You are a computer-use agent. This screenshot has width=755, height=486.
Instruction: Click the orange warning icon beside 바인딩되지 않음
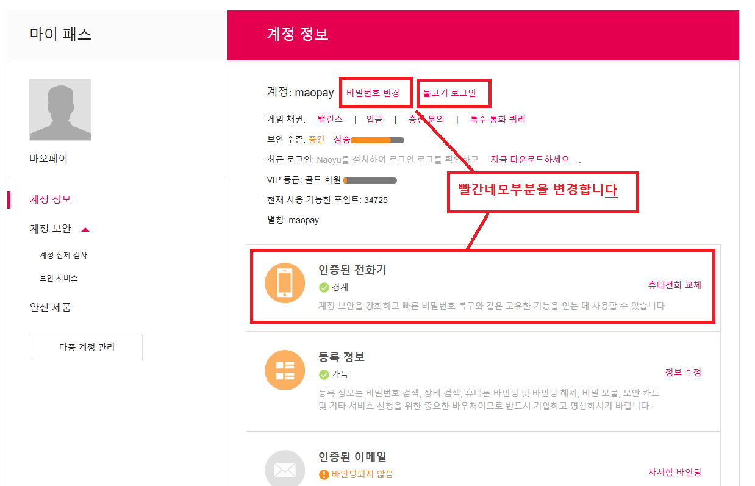324,474
